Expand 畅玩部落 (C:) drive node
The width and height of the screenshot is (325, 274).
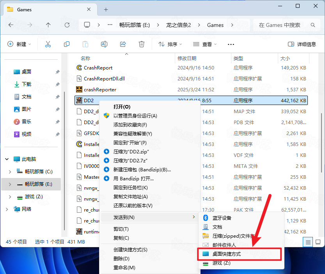(10, 171)
